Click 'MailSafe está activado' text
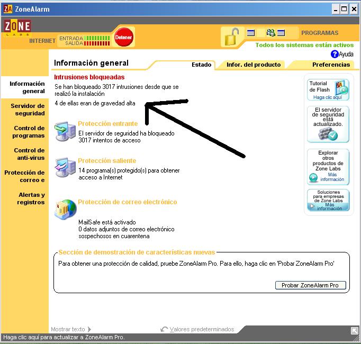Screen dimensions: 361x344 [x=107, y=222]
